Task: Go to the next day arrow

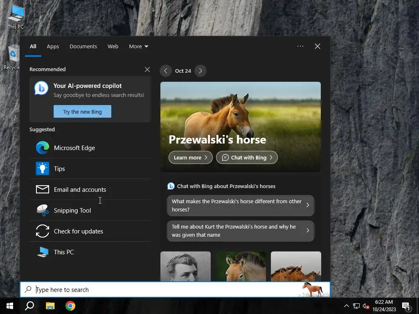Action: click(x=200, y=71)
